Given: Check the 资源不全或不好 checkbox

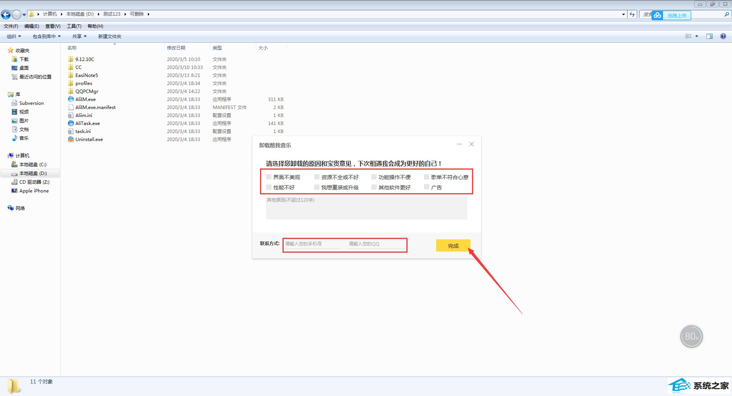Looking at the screenshot, I should pyautogui.click(x=317, y=177).
